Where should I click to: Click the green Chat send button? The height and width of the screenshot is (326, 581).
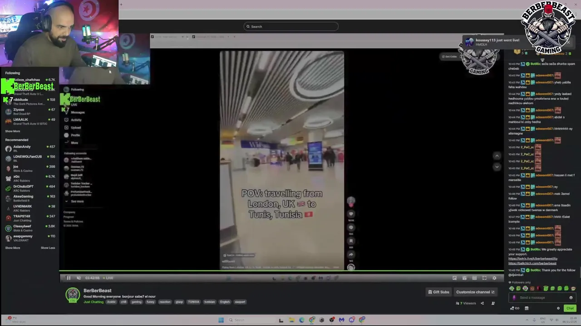point(570,308)
